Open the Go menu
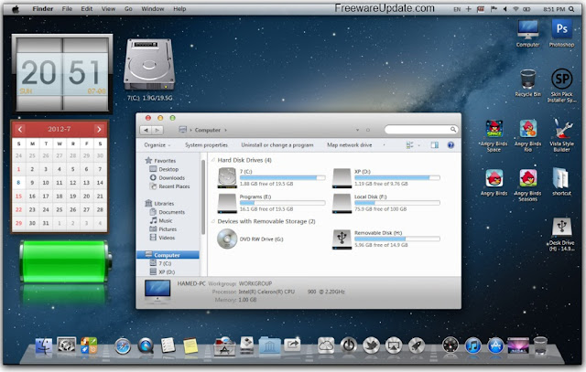 click(128, 8)
